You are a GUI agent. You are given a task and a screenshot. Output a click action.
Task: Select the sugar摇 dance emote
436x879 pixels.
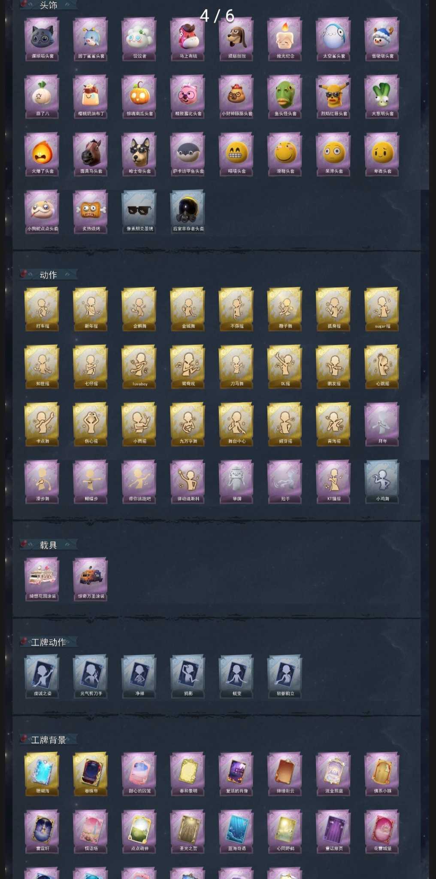[382, 308]
